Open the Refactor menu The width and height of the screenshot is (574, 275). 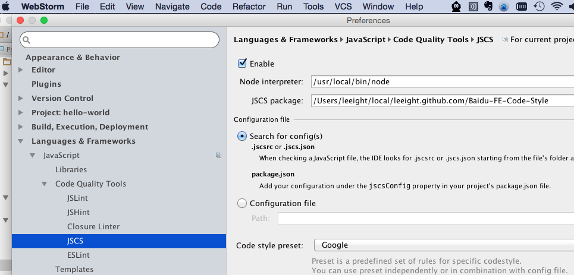(249, 7)
